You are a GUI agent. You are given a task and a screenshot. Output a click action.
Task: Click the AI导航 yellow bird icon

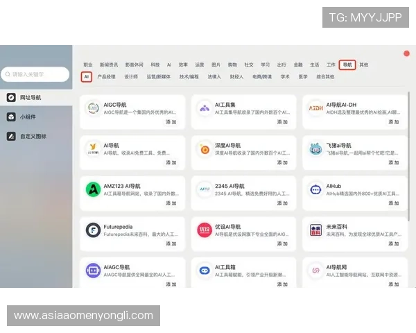[93, 148]
